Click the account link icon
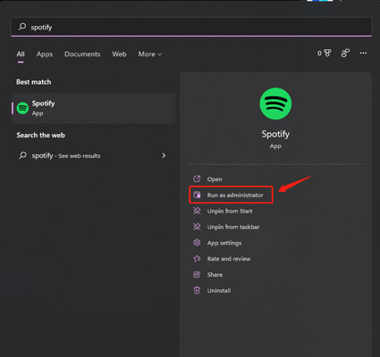This screenshot has height=357, width=380. 345,54
